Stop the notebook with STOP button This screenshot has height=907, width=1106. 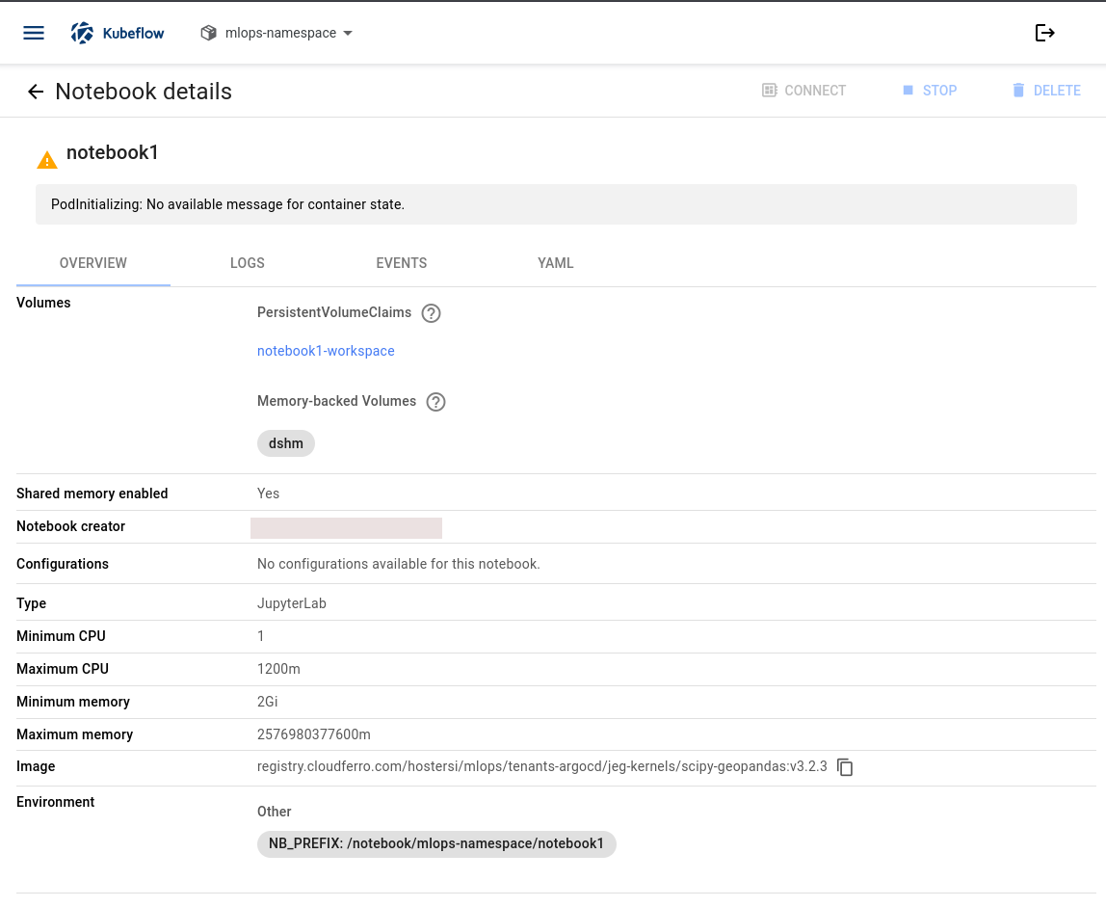pyautogui.click(x=930, y=91)
